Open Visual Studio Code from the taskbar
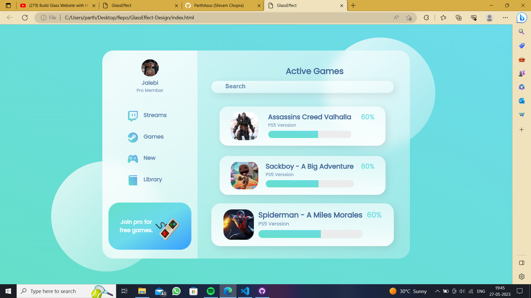The image size is (531, 298). click(245, 291)
